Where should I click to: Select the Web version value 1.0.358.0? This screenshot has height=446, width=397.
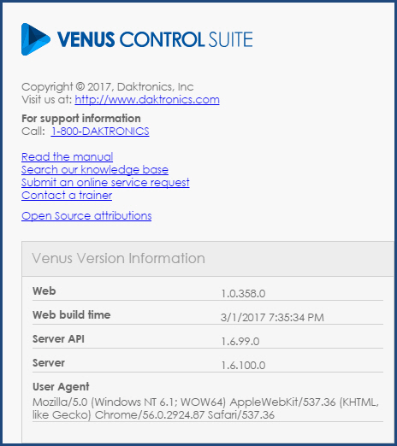click(243, 294)
